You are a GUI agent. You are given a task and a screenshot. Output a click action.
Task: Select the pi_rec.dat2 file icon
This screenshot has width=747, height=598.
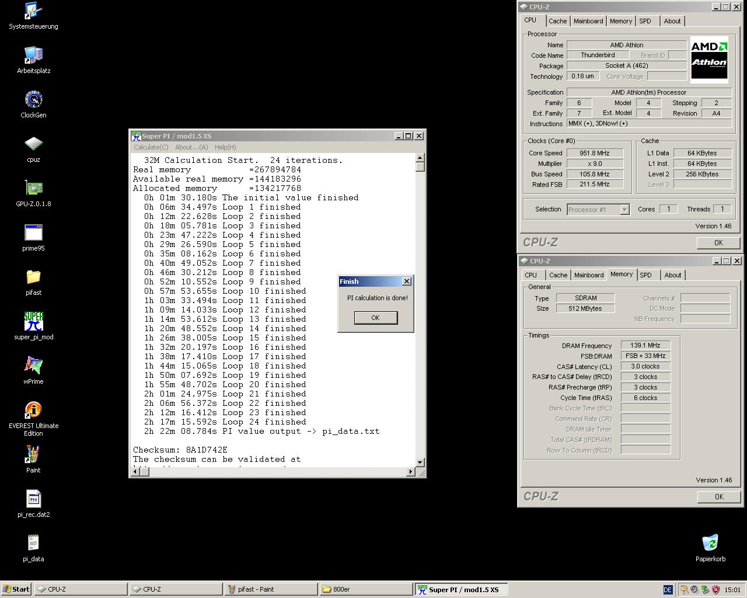[33, 504]
